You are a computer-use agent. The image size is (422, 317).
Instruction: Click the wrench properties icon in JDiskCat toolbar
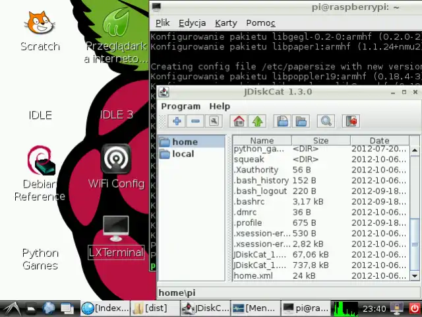(x=214, y=121)
